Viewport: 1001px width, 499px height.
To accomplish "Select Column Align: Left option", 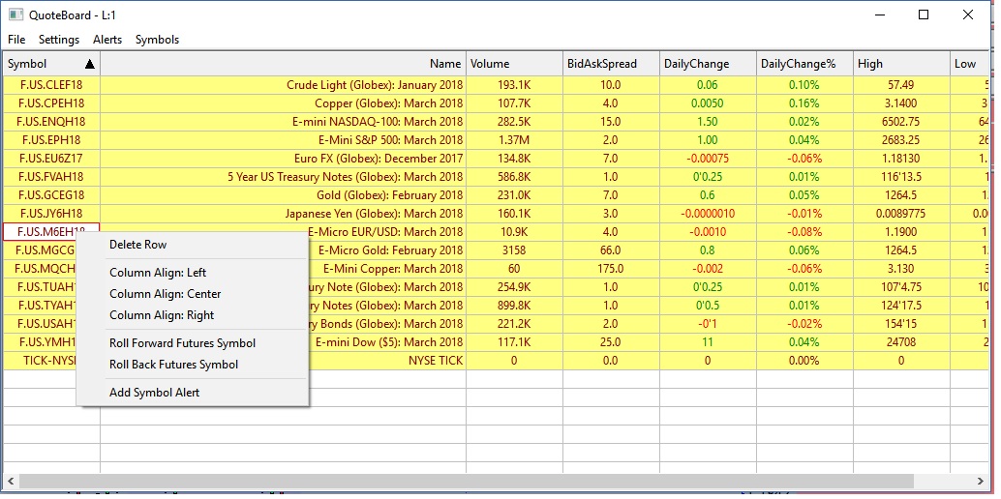I will click(193, 273).
